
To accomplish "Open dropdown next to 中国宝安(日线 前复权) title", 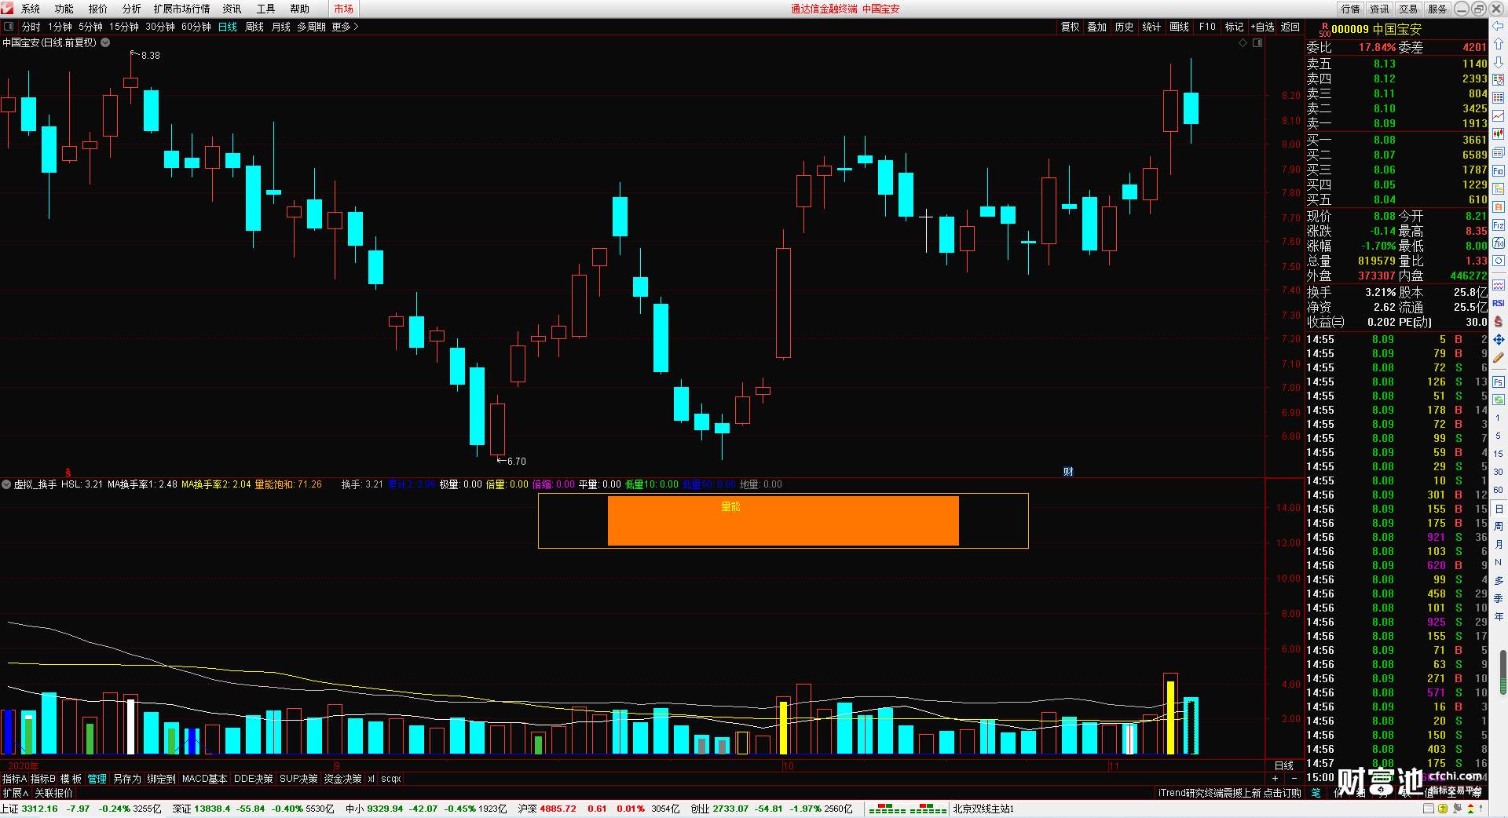I will 105,43.
